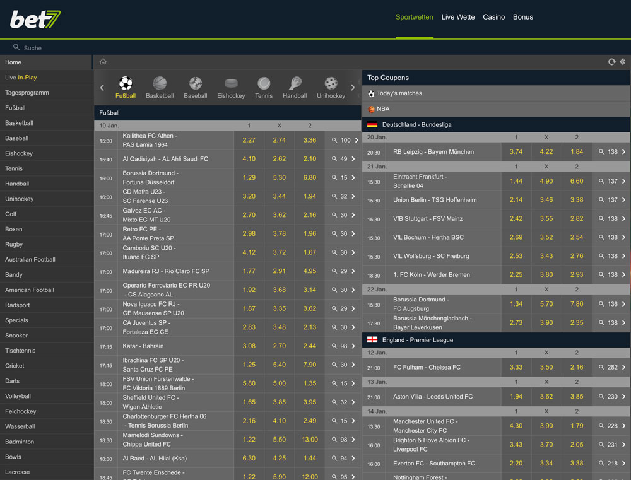The width and height of the screenshot is (631, 480).
Task: Open Today's matches coupon
Action: click(x=496, y=93)
